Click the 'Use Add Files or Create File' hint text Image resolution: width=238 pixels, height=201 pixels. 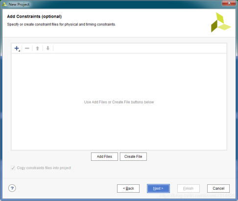pos(119,102)
